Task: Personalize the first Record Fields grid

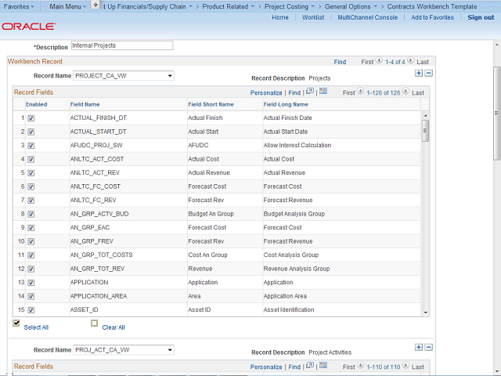Action: click(266, 92)
